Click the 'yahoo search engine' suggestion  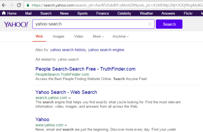point(106,50)
